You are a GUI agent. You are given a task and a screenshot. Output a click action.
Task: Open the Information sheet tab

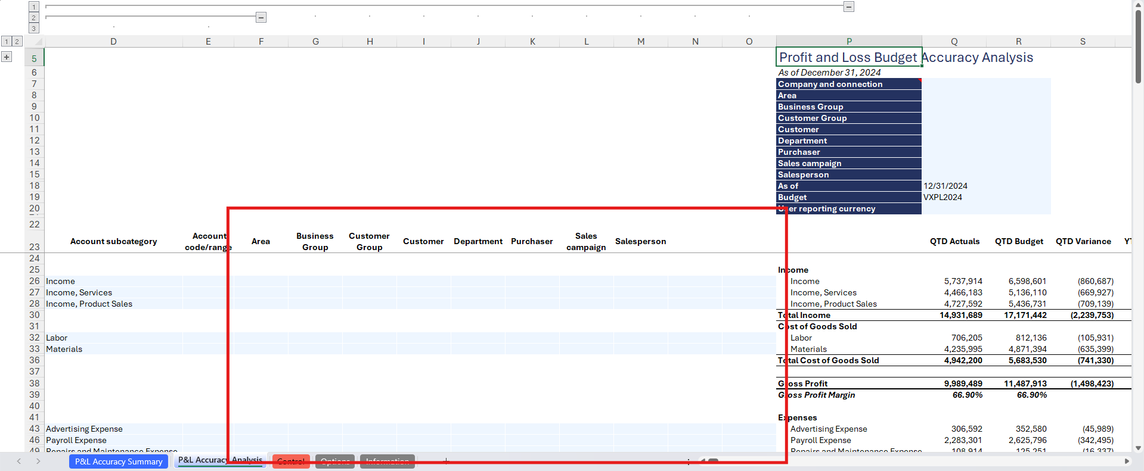(387, 461)
